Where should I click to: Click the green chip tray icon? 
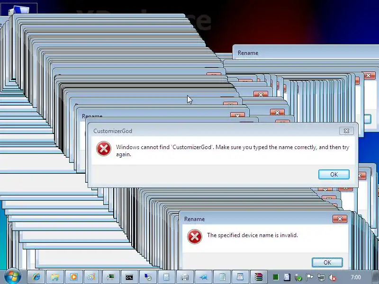[276, 277]
